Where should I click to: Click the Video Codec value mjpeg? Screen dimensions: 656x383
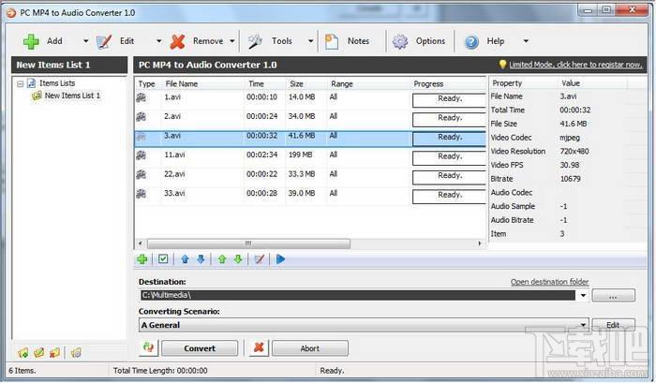click(x=570, y=138)
